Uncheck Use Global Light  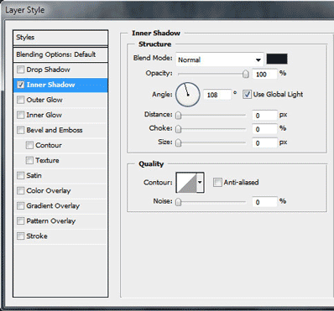coord(247,95)
